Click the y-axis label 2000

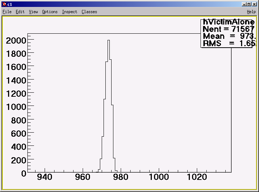pos(16,41)
